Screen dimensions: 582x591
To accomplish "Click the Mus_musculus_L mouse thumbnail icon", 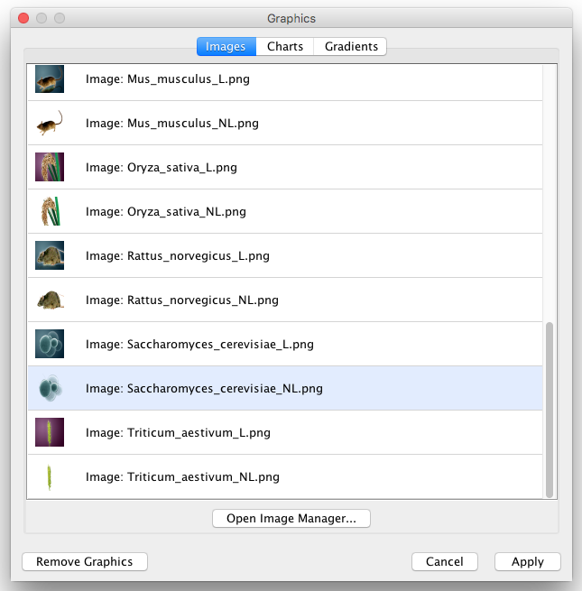I will tap(49, 79).
